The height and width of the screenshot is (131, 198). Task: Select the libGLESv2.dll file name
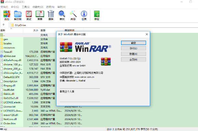click(11, 98)
